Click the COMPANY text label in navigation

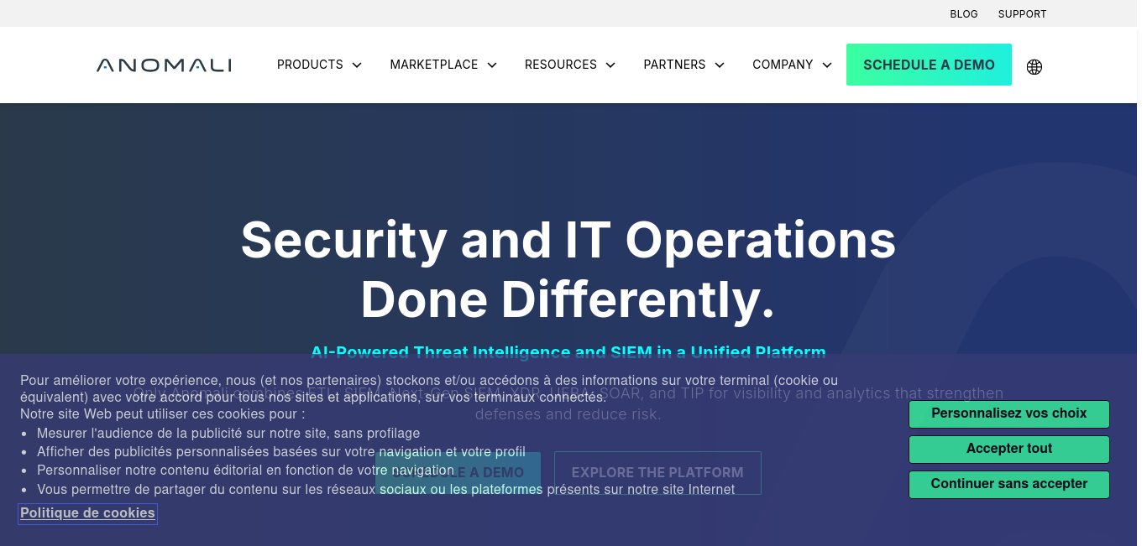(x=783, y=65)
